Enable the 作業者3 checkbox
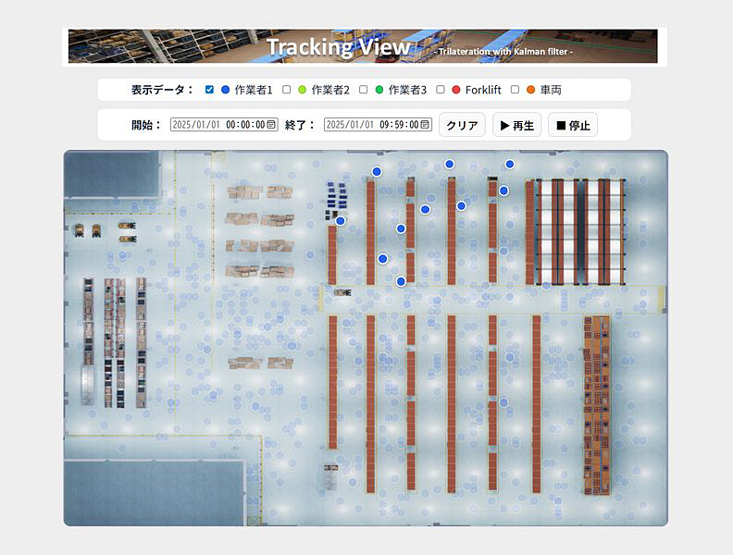The height and width of the screenshot is (555, 733). pyautogui.click(x=364, y=90)
